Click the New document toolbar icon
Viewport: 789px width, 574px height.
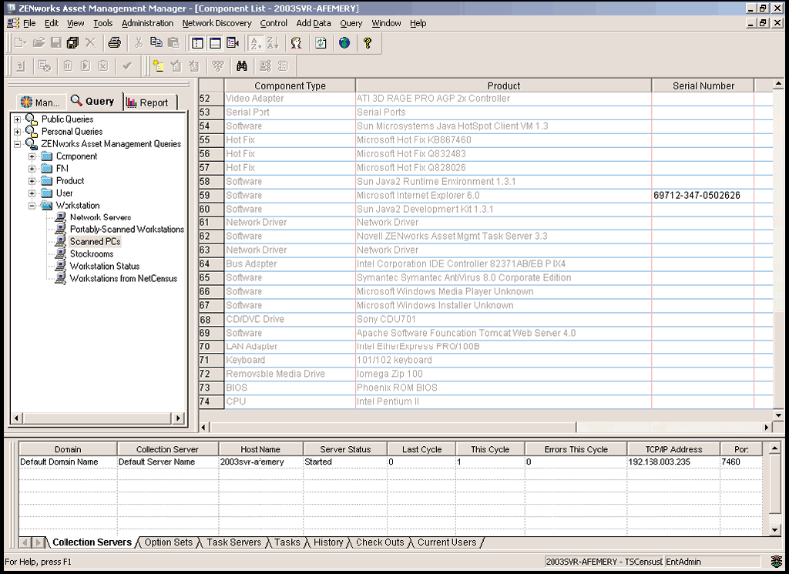pyautogui.click(x=20, y=43)
